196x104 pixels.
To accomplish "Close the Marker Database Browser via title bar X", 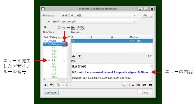I will pyautogui.click(x=152, y=9).
